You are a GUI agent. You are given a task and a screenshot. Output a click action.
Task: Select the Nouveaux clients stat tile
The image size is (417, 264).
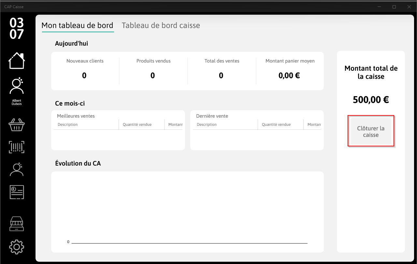(x=85, y=70)
